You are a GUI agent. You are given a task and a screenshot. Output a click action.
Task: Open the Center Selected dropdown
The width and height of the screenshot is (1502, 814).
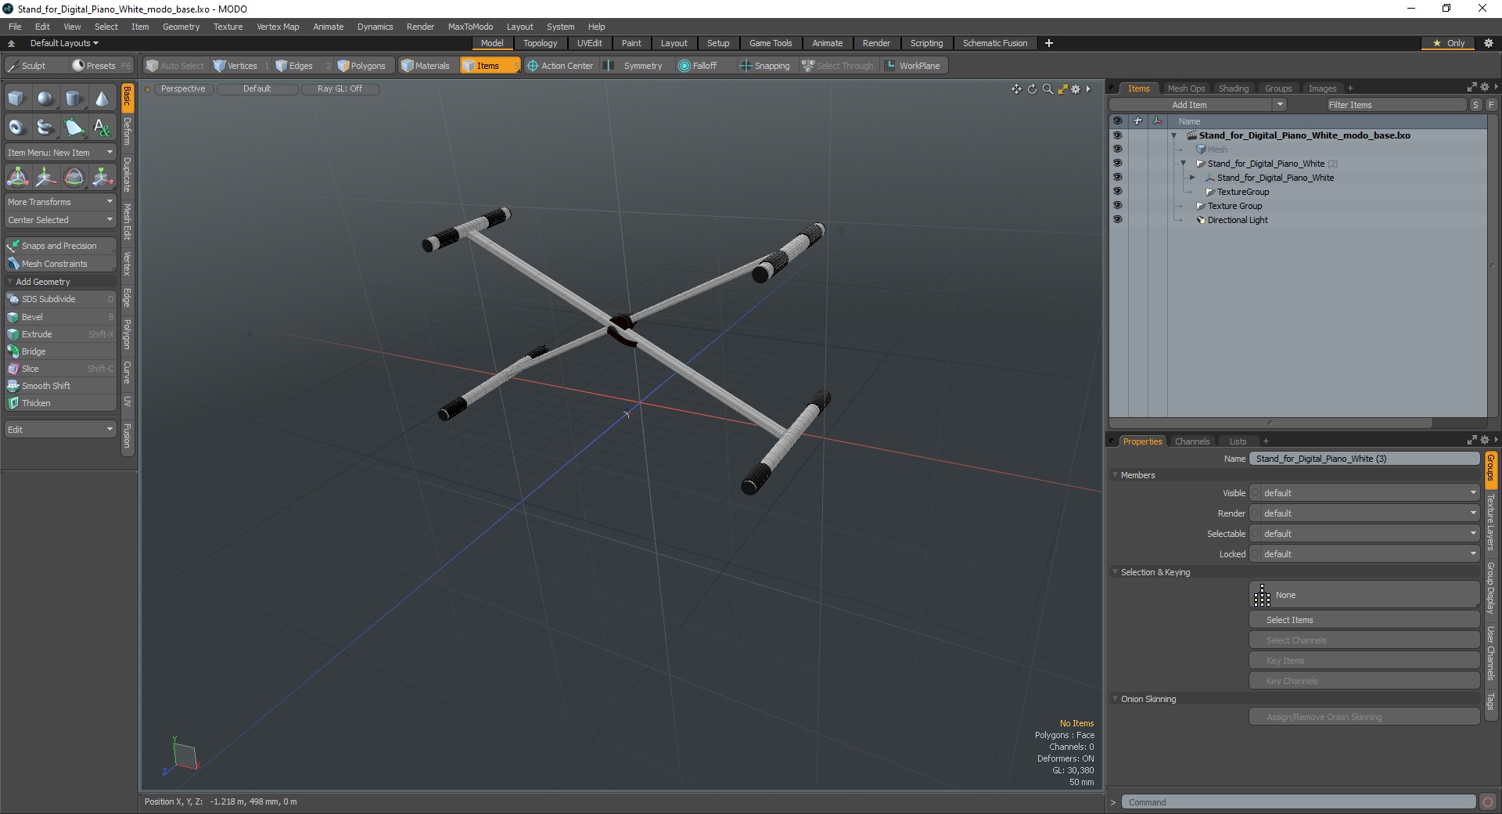(61, 220)
